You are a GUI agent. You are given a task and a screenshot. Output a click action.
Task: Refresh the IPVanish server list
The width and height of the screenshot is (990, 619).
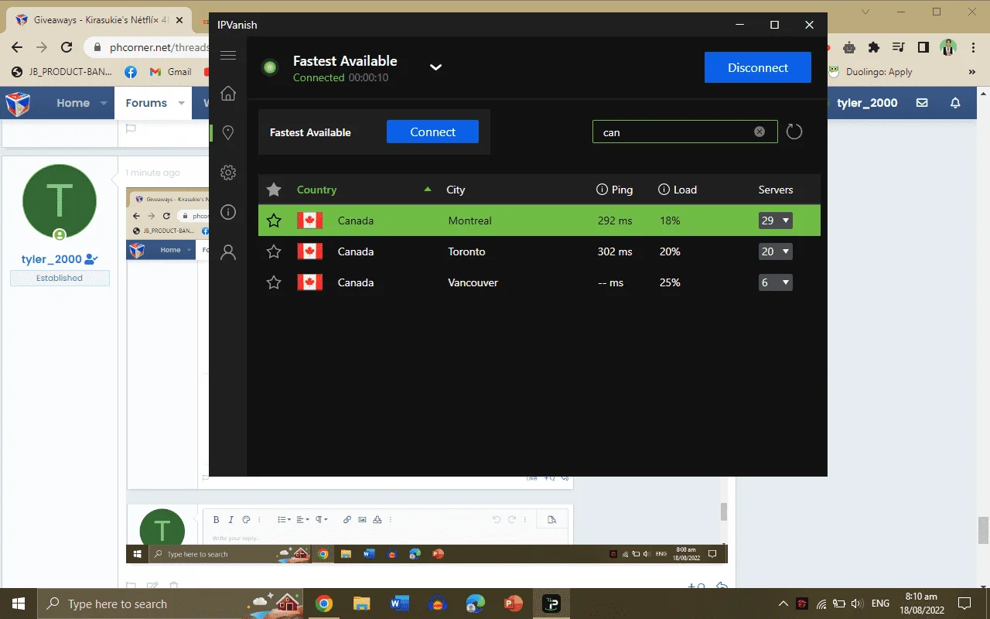tap(794, 132)
